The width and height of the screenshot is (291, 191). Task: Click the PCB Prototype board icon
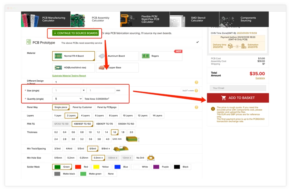pos(28,42)
